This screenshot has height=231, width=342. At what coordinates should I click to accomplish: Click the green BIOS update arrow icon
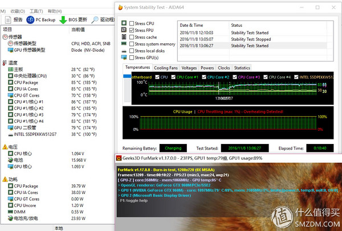tap(63, 19)
